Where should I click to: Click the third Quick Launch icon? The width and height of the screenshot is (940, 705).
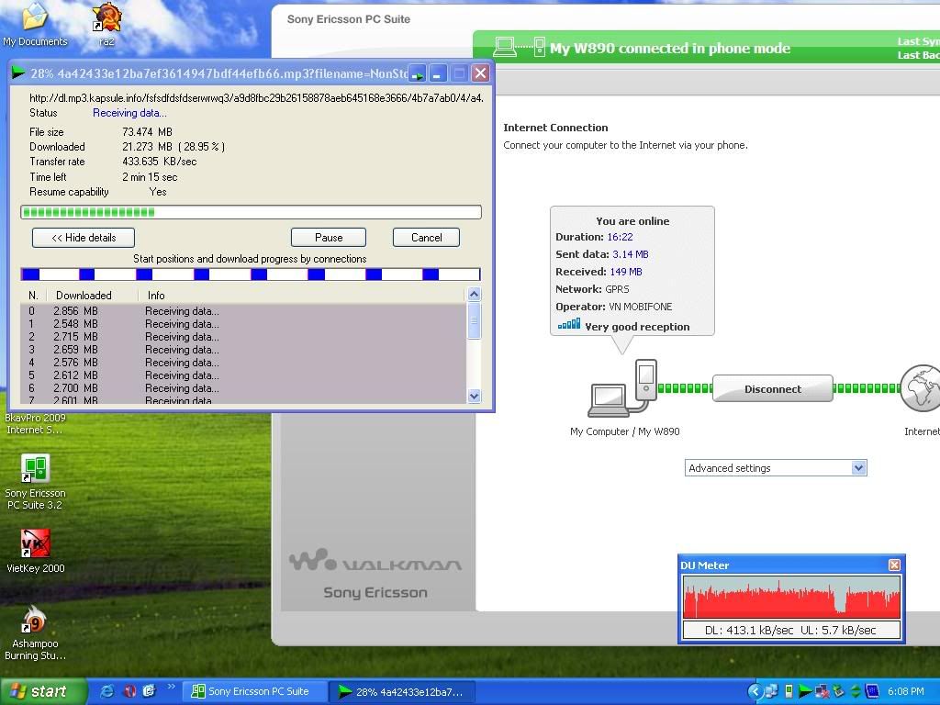(150, 691)
